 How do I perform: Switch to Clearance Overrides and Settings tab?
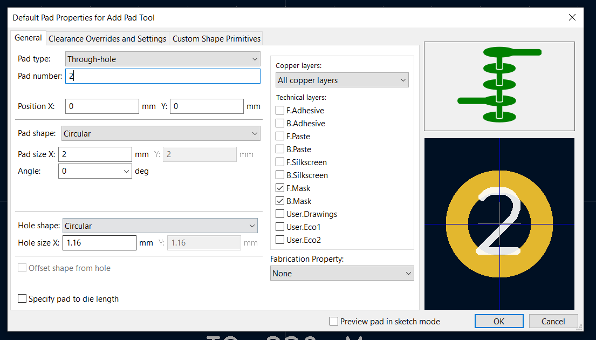[107, 39]
